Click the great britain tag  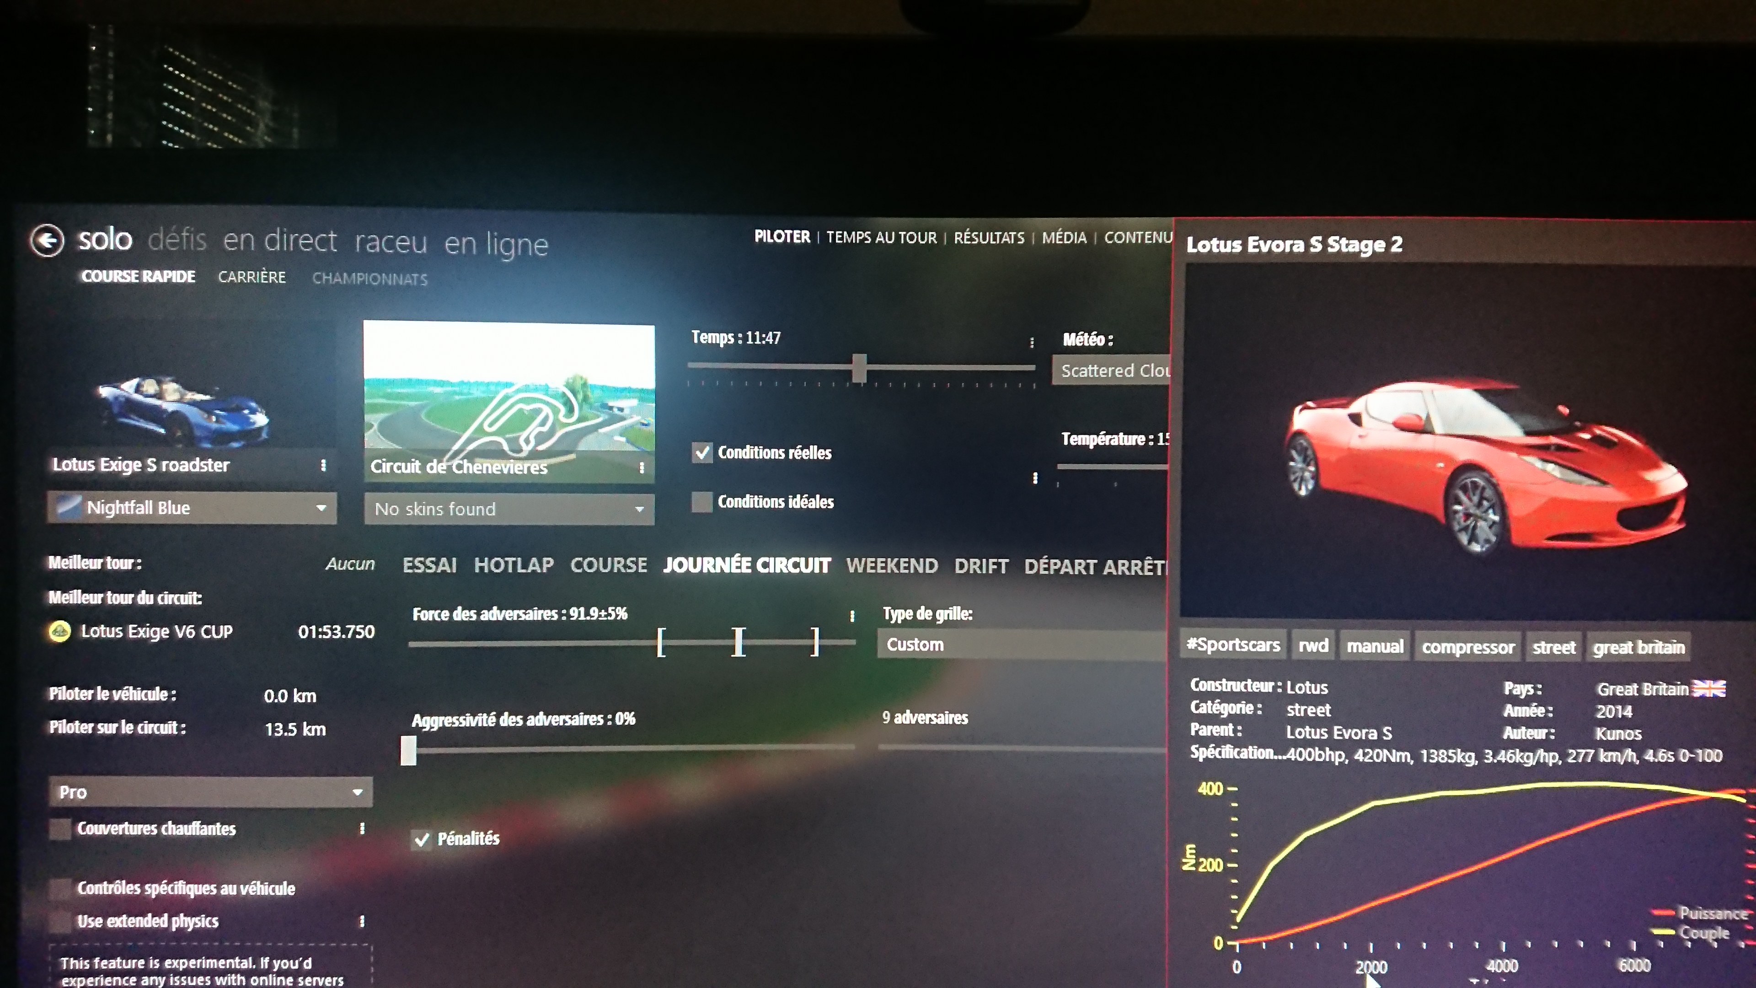coord(1639,647)
